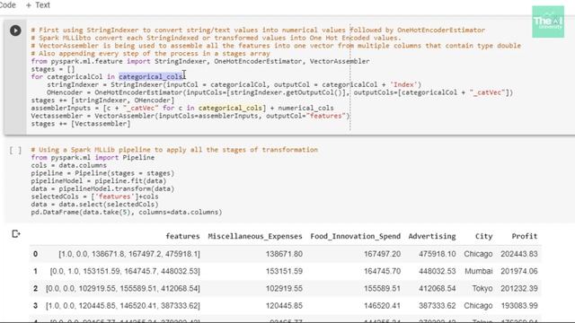
Task: Click the City column header
Action: 483,236
